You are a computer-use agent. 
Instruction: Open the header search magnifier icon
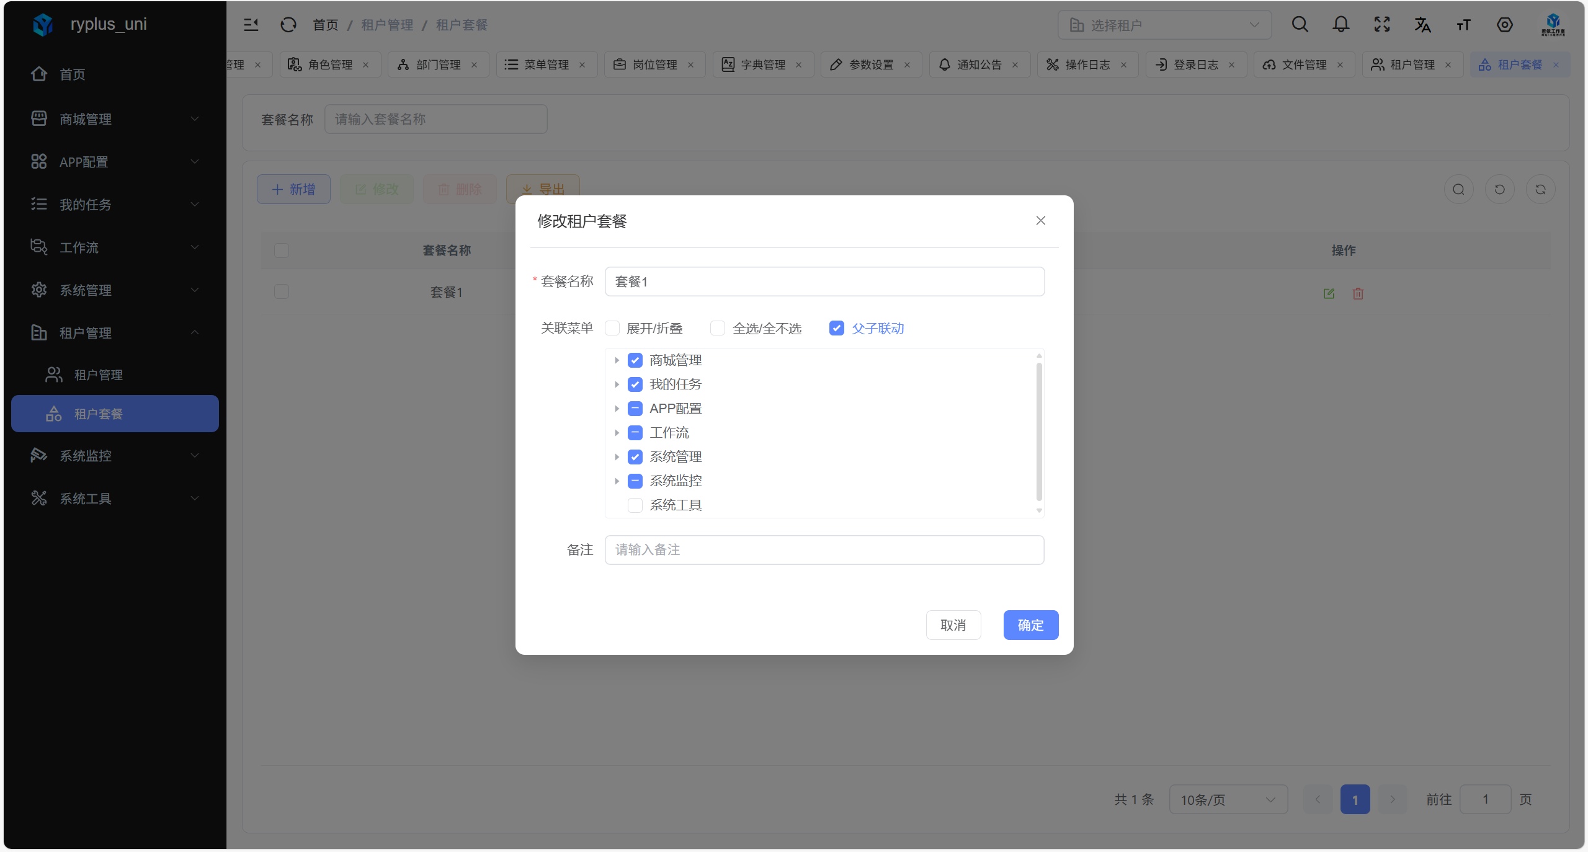pyautogui.click(x=1300, y=25)
